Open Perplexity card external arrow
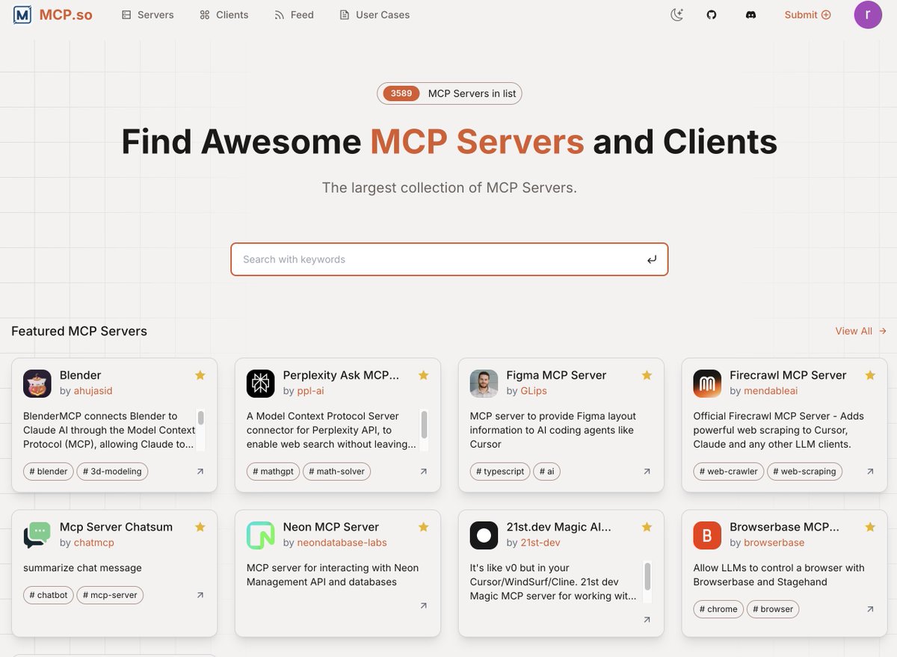 point(424,472)
